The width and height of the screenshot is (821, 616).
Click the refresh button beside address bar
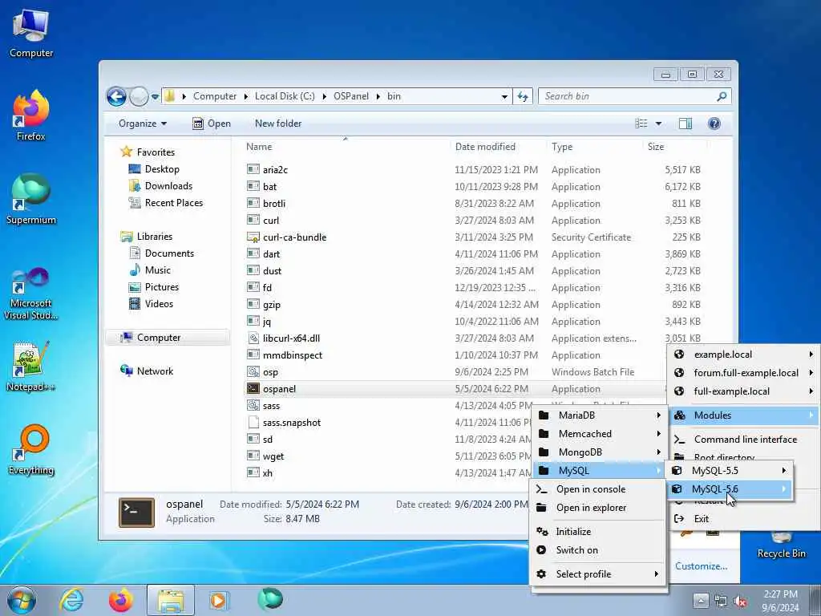coord(523,96)
